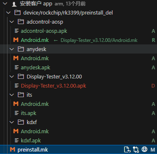Select the anydesk.apk file
Viewport: 157px width, 154px height.
(35, 68)
